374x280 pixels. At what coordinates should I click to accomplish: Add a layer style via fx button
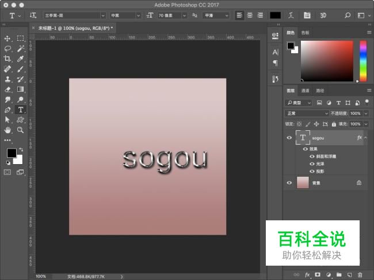307,275
